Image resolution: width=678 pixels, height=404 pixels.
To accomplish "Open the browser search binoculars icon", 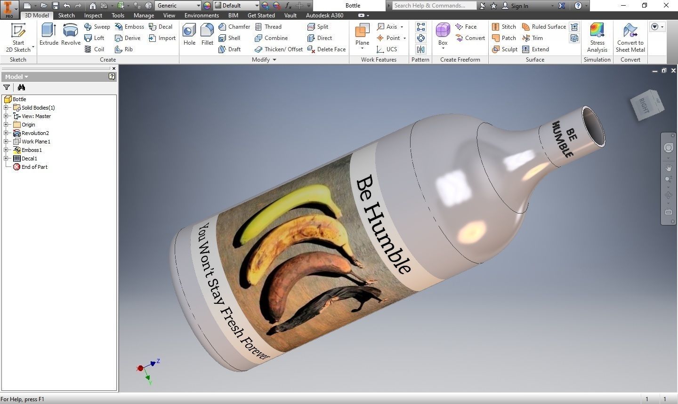I will coord(21,87).
